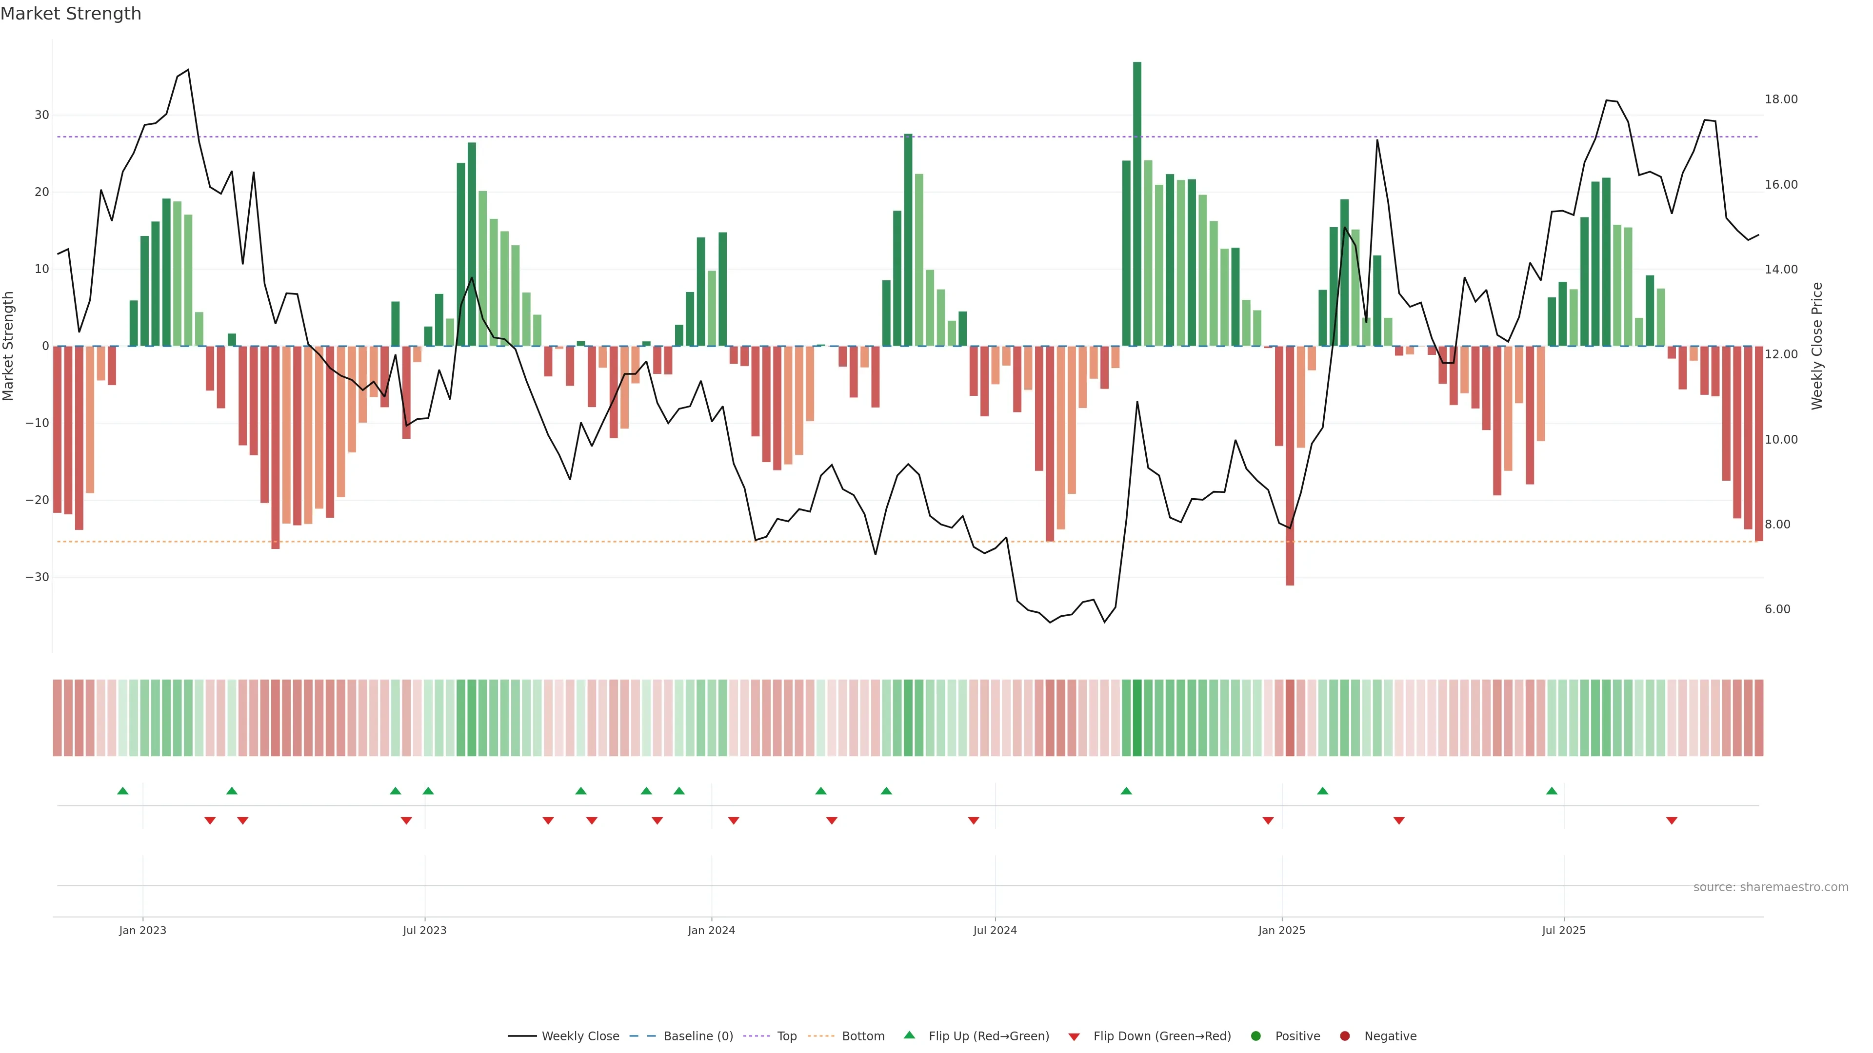The image size is (1873, 1053).
Task: Click the tallest green market strength bar
Action: coord(1137,203)
